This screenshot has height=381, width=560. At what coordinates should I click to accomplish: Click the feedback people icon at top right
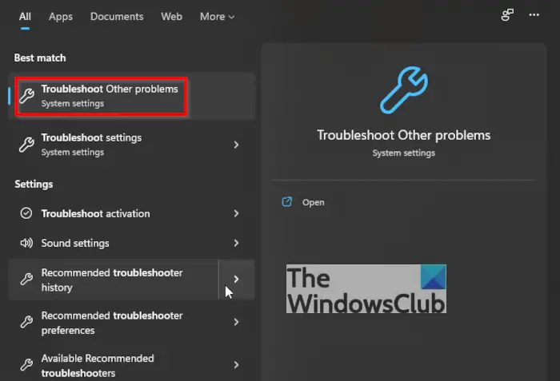tap(507, 15)
